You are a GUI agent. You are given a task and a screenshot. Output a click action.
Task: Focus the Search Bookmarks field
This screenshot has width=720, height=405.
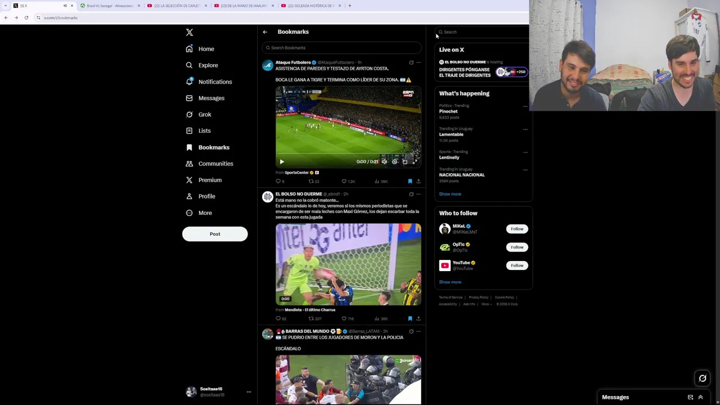pos(341,48)
